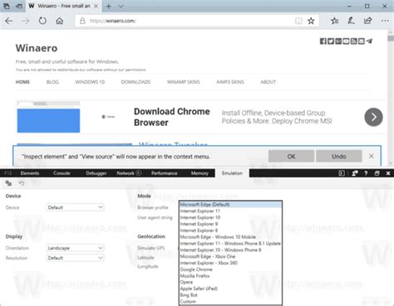Image resolution: width=394 pixels, height=306 pixels.
Task: Open Winaero Telegram icon link
Action: point(369,41)
